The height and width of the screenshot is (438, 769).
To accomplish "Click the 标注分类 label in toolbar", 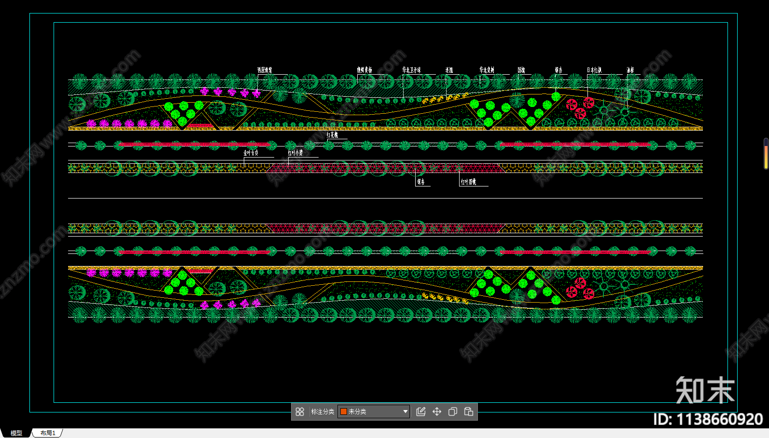I will [322, 411].
